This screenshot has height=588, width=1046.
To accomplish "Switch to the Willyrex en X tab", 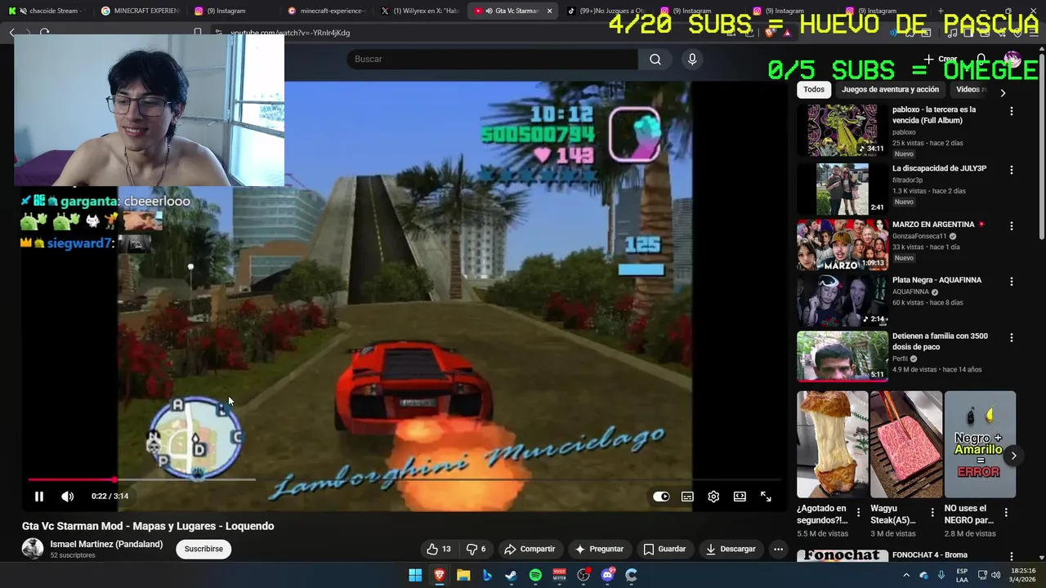I will coord(419,11).
